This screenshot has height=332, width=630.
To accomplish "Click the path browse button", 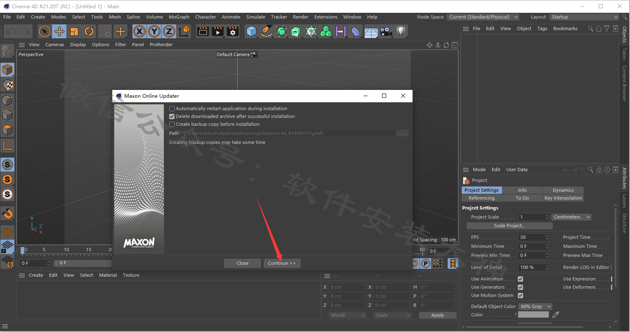I will [x=402, y=133].
